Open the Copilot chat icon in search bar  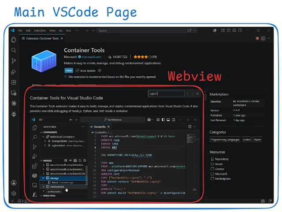point(189,30)
